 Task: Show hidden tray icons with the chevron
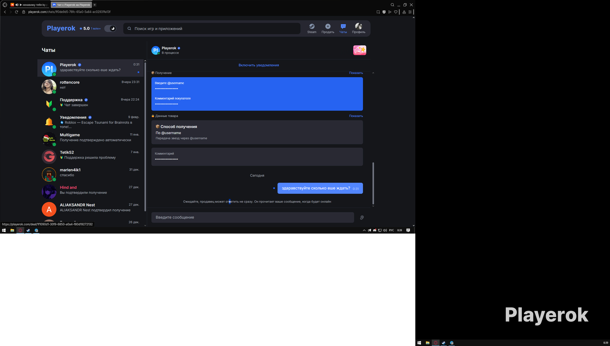[364, 230]
